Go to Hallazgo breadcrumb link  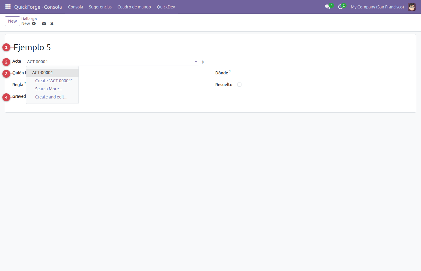click(29, 19)
